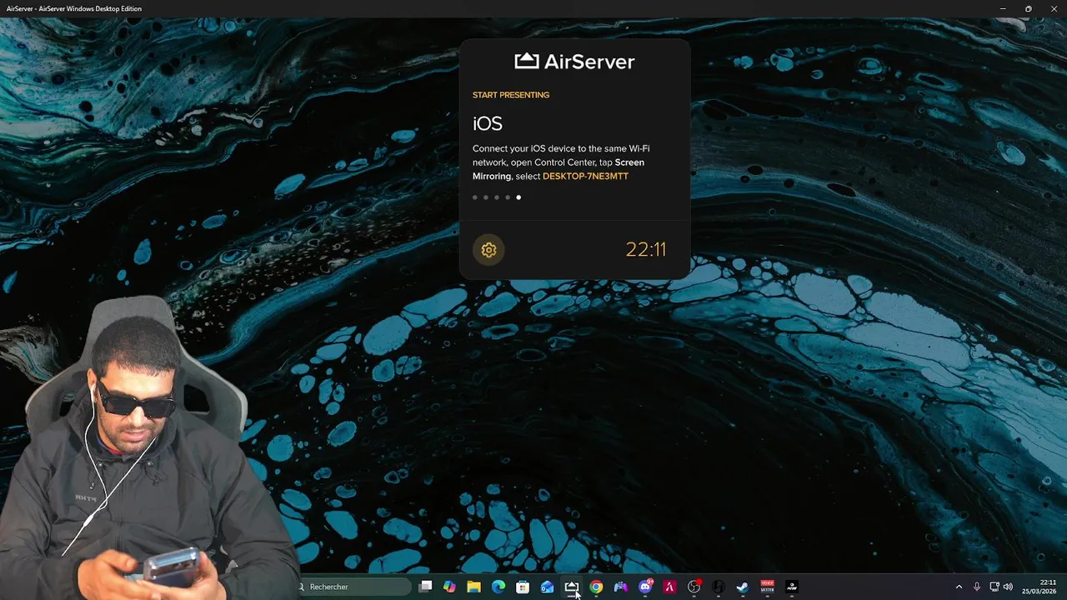Launch Microsoft Edge from taskbar

click(x=498, y=587)
